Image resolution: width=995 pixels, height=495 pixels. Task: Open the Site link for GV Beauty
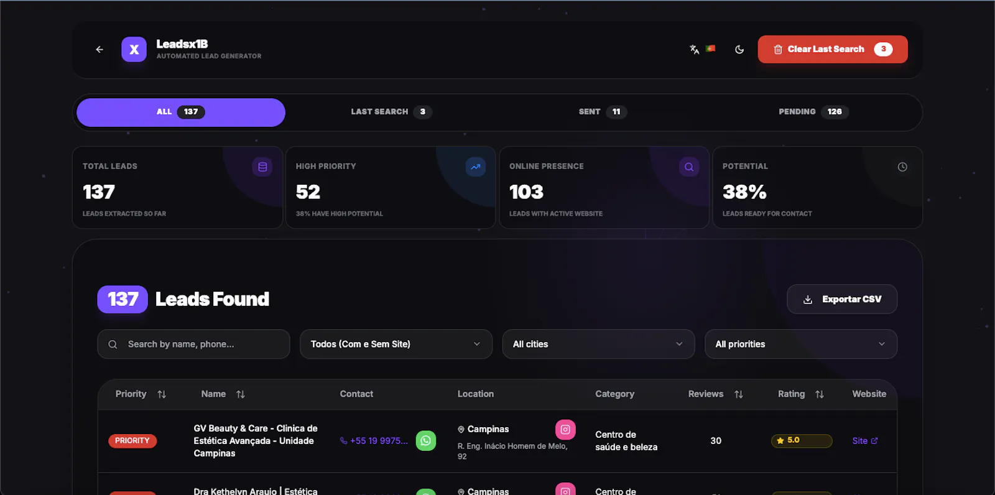865,441
